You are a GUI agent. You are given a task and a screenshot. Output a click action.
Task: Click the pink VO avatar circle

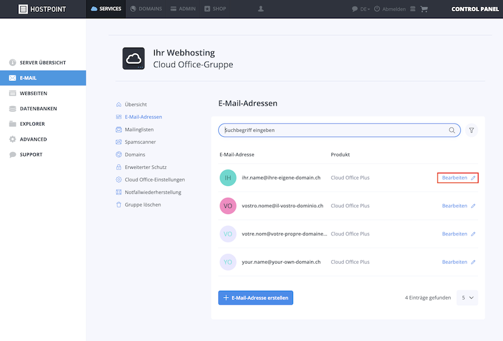228,206
